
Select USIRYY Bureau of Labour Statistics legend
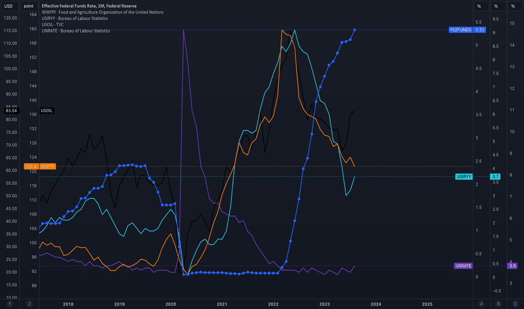tap(75, 19)
